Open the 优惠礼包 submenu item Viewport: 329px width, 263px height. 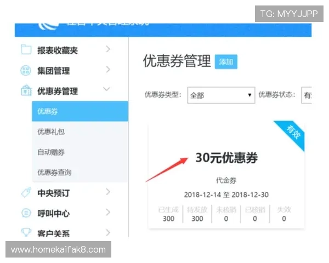[80, 131]
